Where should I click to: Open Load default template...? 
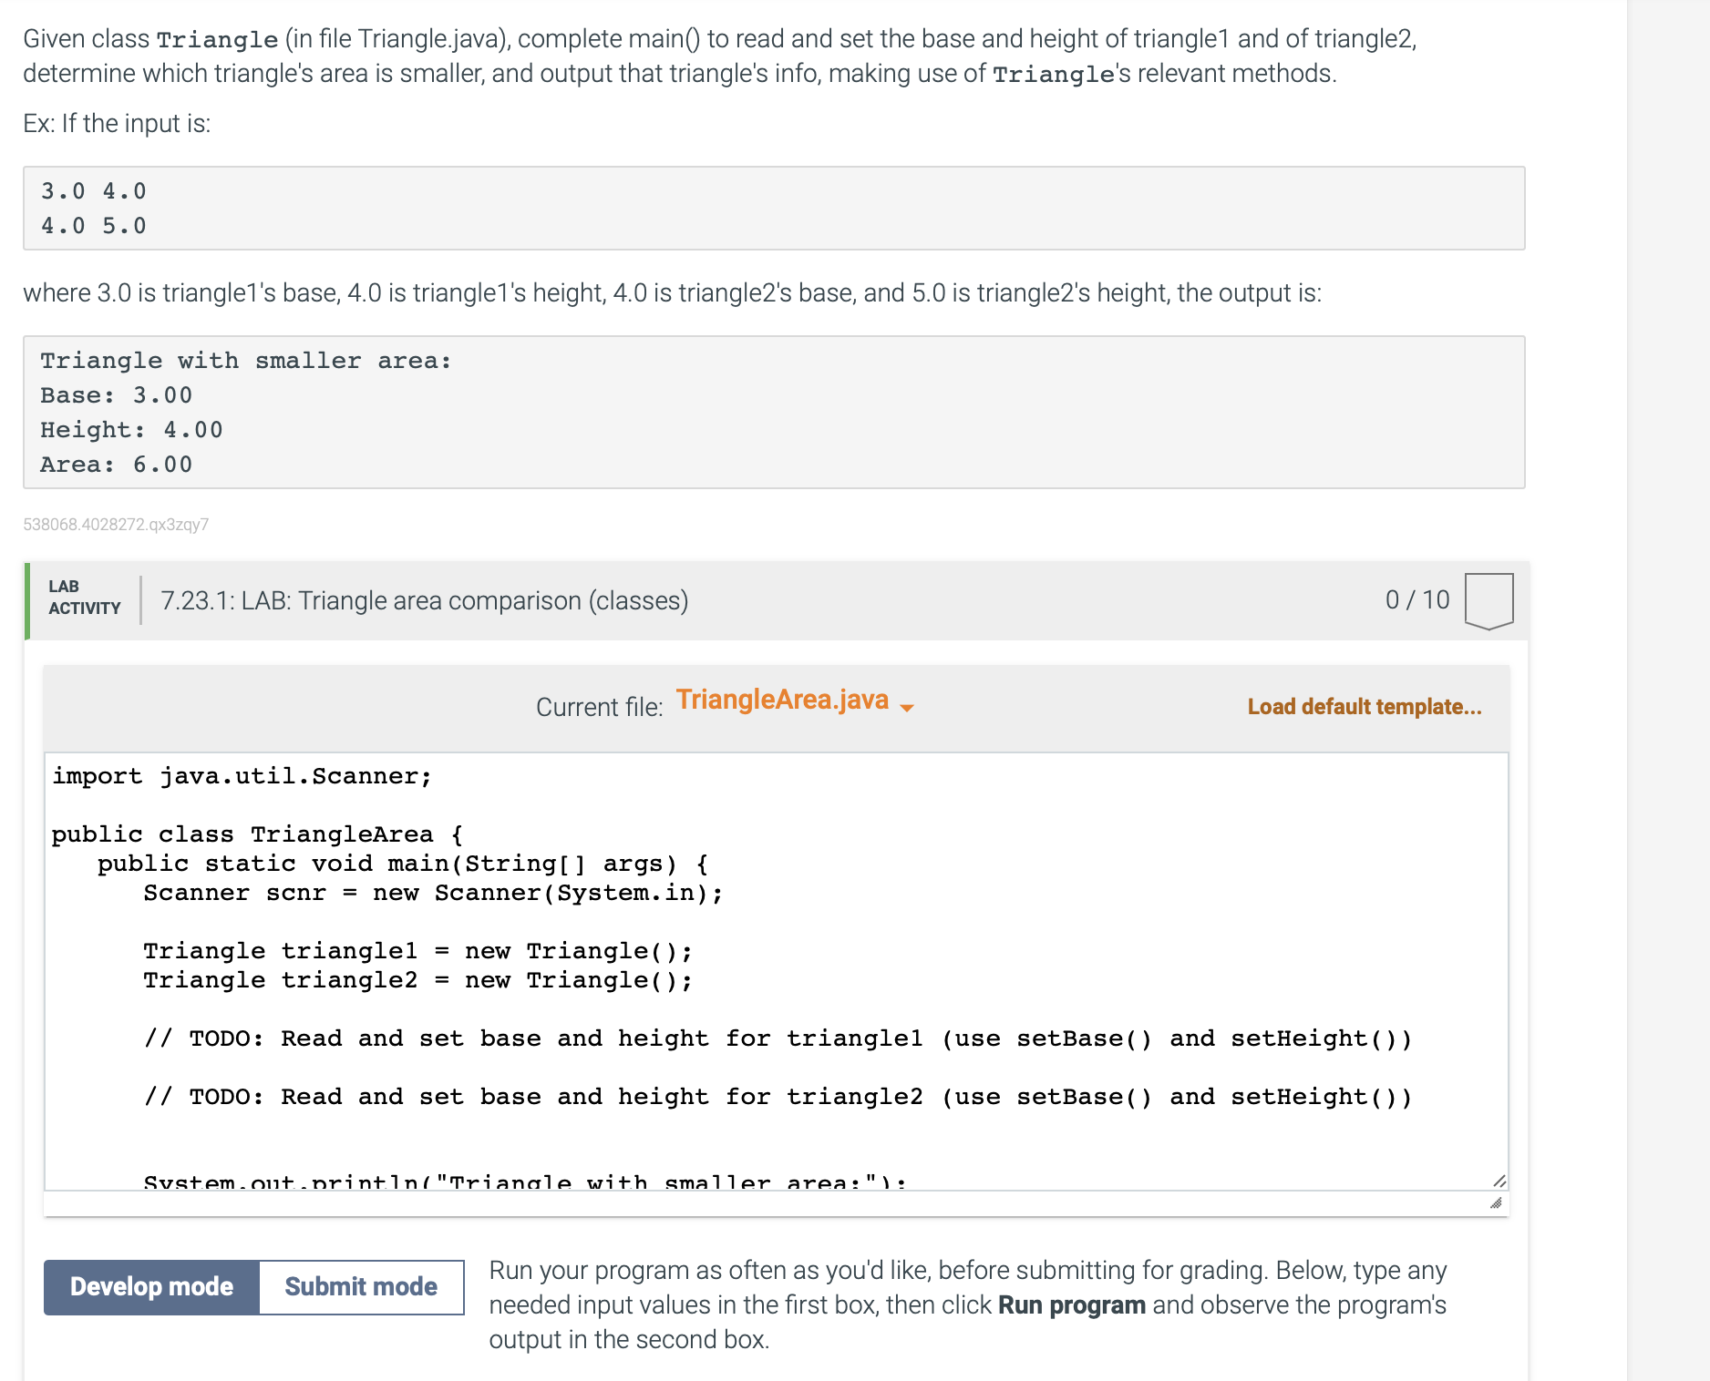[x=1365, y=706]
